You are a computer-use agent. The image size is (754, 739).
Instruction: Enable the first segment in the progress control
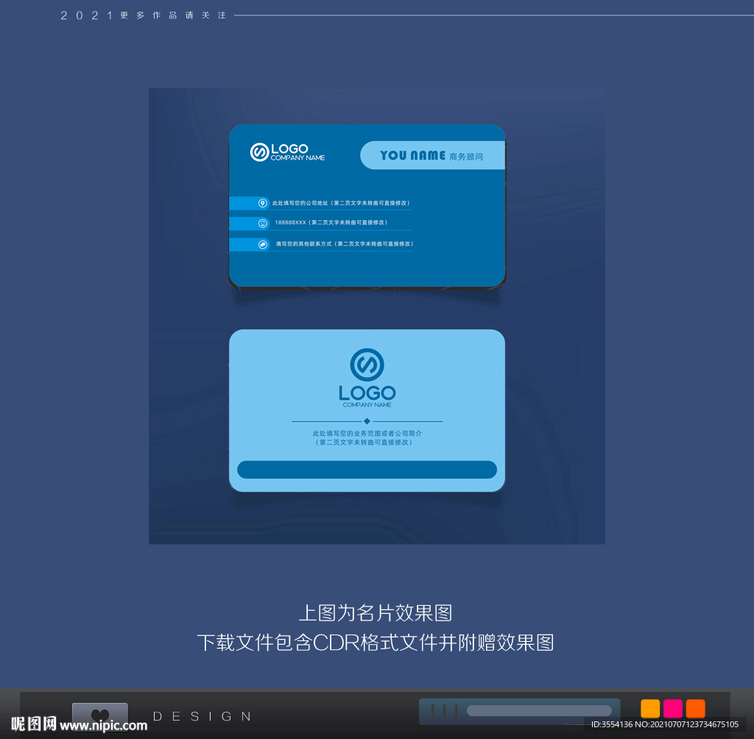(x=434, y=710)
